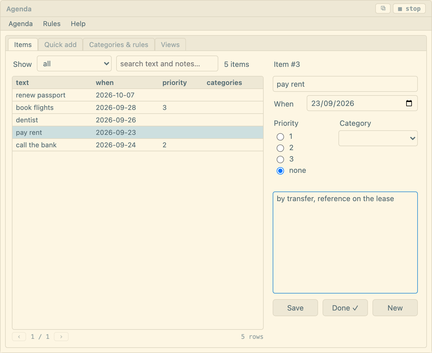Click the item title field 'pay rent'
This screenshot has width=432, height=353.
click(345, 84)
